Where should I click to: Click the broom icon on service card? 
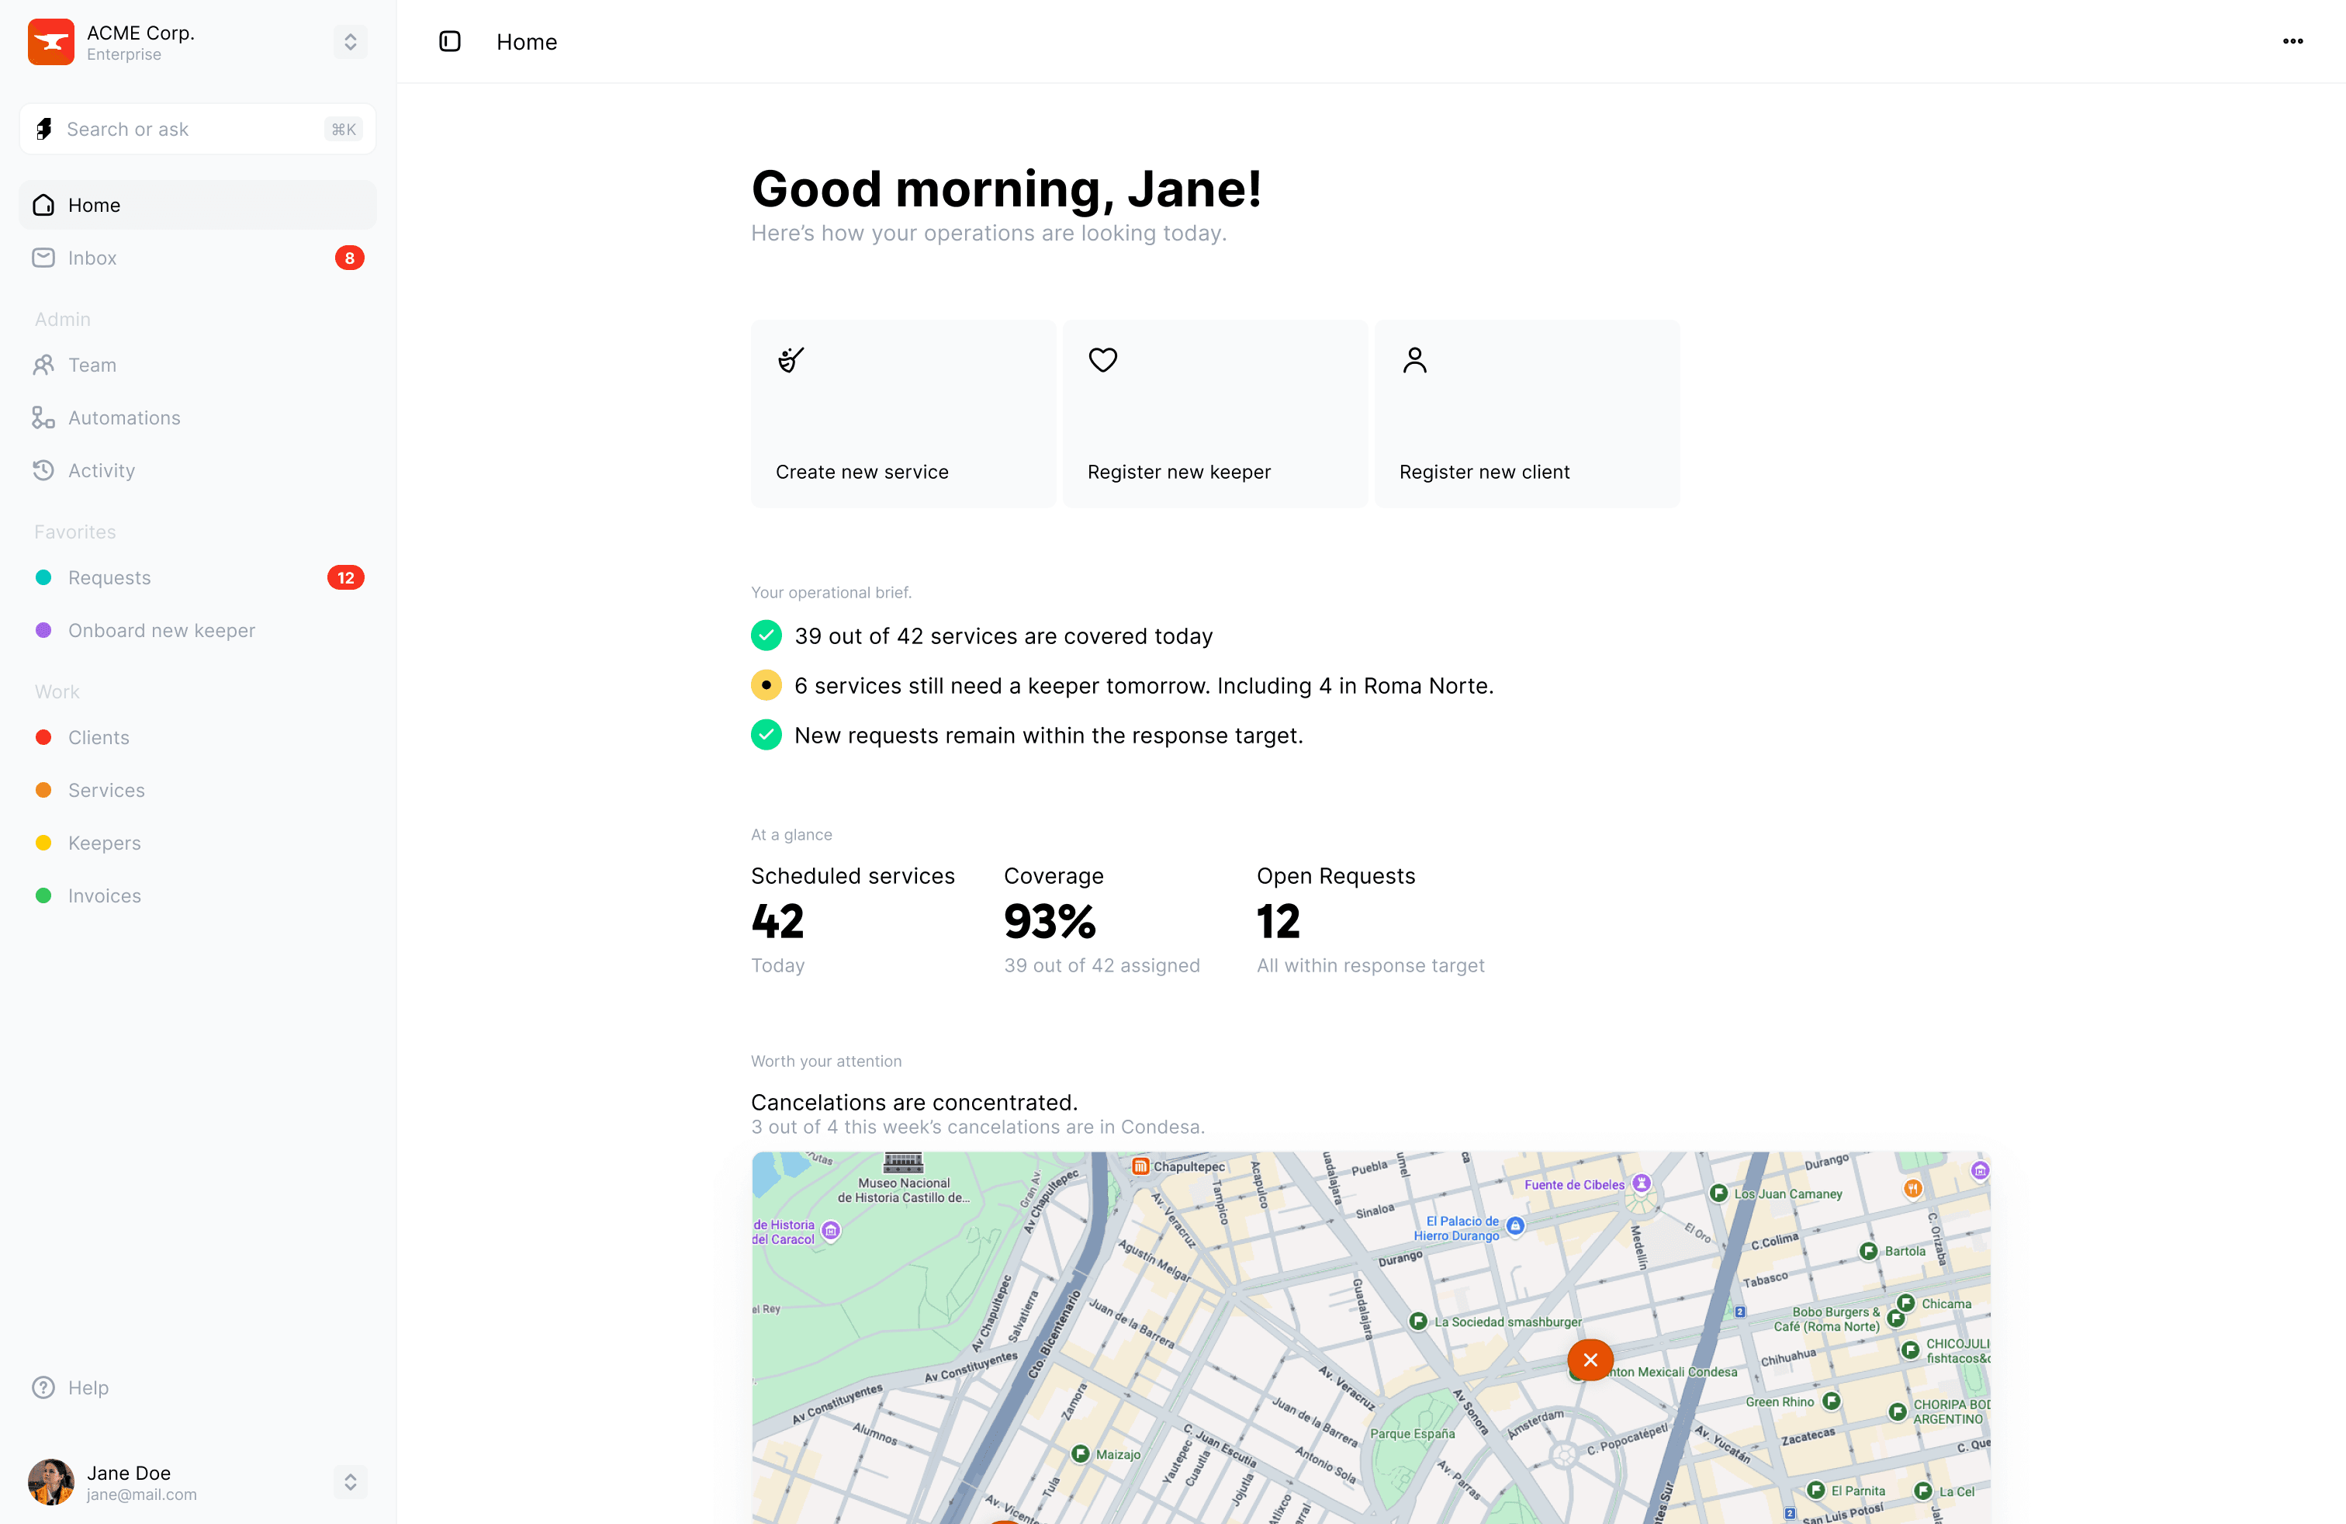tap(791, 360)
